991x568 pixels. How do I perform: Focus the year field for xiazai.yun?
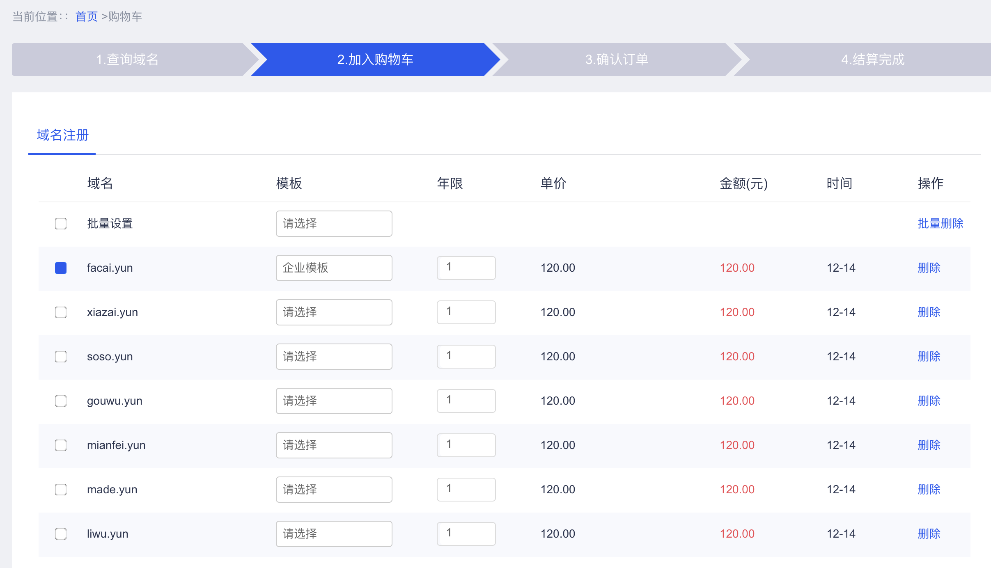(x=466, y=312)
